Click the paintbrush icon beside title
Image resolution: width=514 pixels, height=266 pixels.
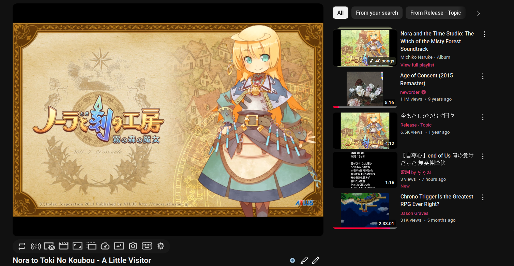[x=304, y=261]
